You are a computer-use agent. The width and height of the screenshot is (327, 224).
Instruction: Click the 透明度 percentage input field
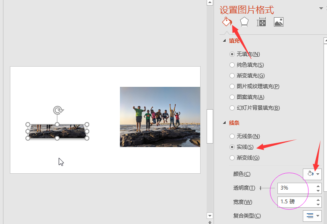point(296,188)
